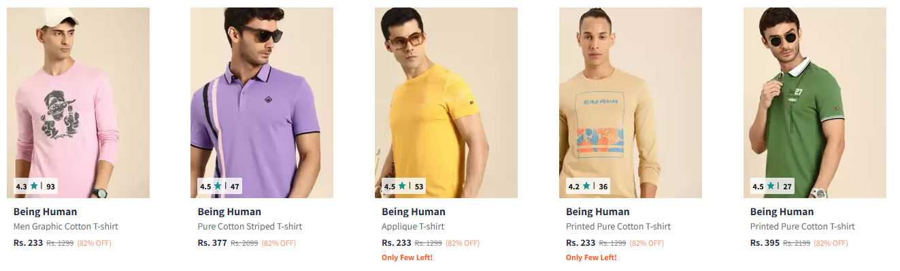This screenshot has height=271, width=900.
Task: Click the 4.5 star rating with 47 reviews
Action: tap(220, 186)
